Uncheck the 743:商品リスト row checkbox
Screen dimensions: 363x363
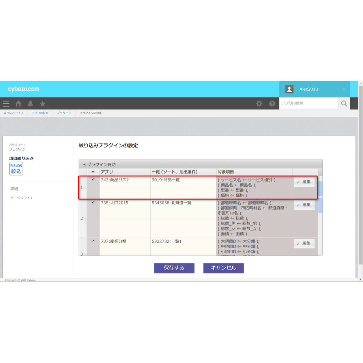[93, 180]
